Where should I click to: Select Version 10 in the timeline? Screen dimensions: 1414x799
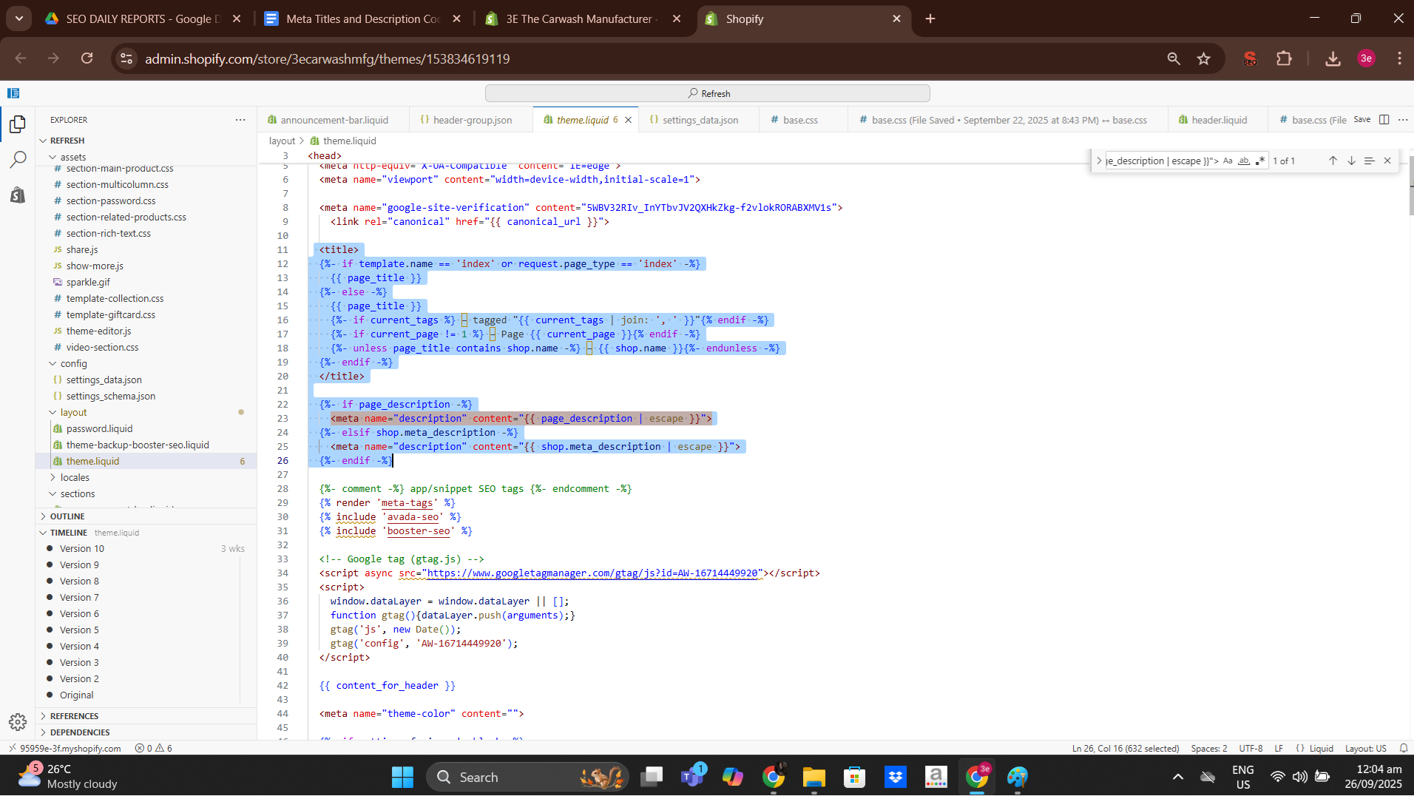point(82,548)
